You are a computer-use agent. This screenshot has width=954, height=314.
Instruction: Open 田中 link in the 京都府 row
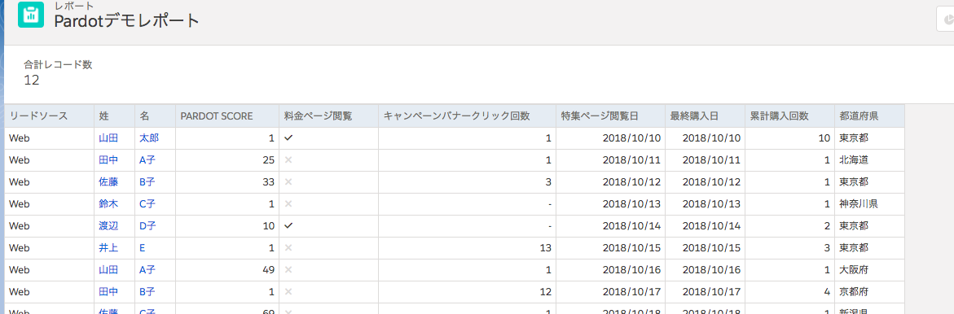click(x=108, y=291)
